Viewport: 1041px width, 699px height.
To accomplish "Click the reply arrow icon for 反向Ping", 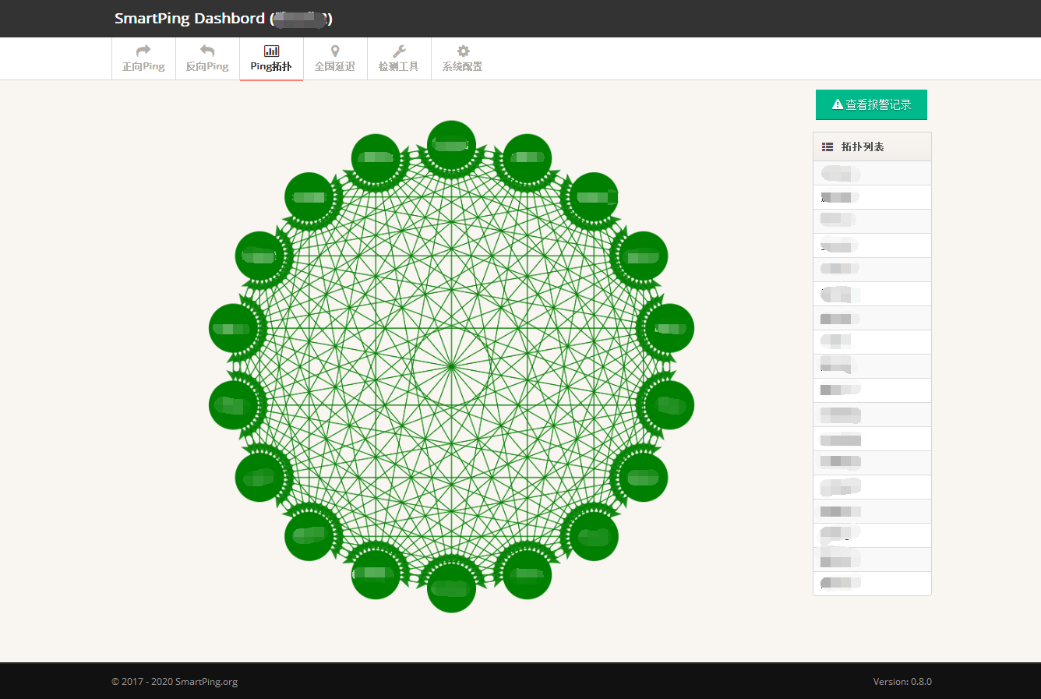I will pos(207,51).
